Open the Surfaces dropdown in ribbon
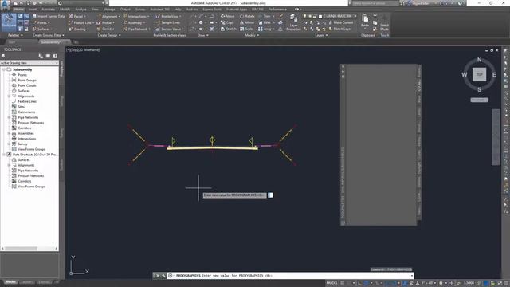510x287 pixels. [42, 29]
